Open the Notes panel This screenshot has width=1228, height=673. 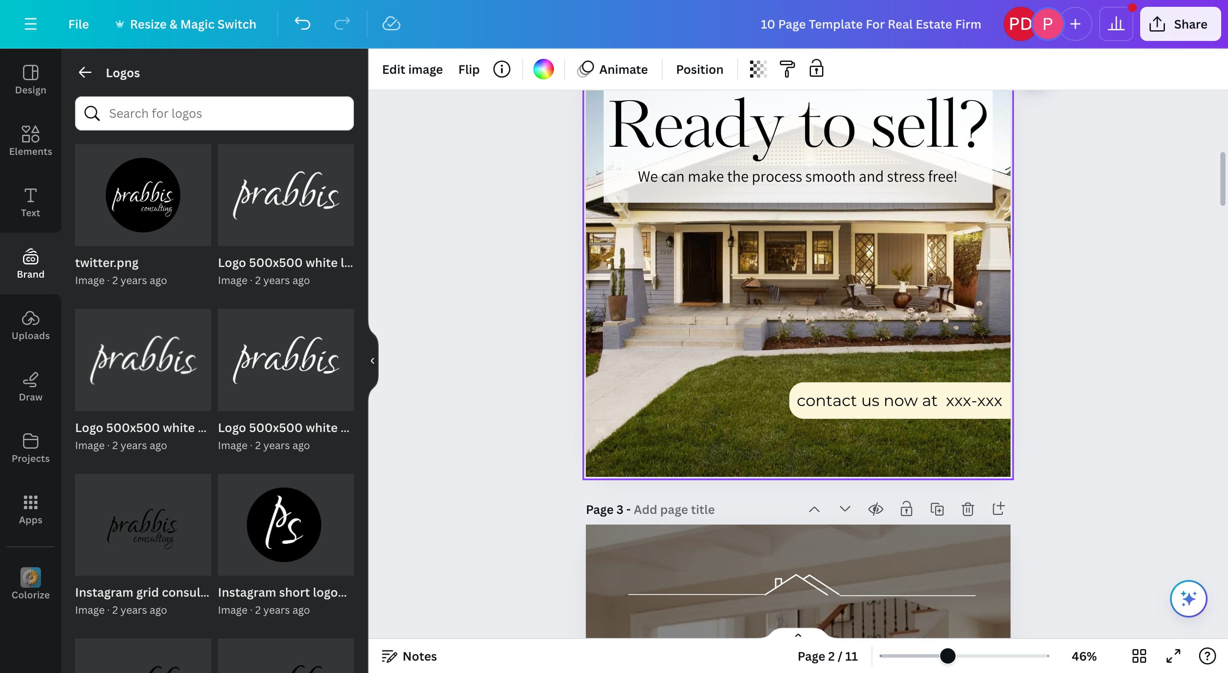[409, 656]
